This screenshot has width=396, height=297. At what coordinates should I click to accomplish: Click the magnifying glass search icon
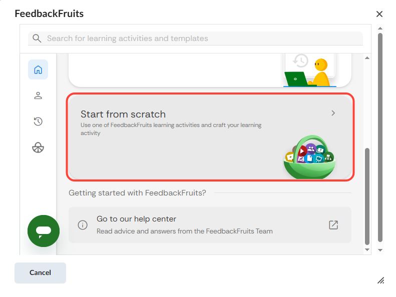36,38
